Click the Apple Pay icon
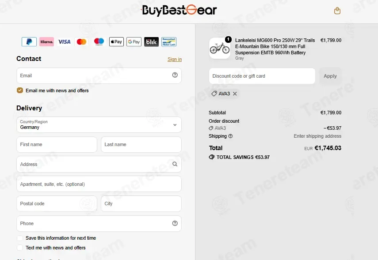The width and height of the screenshot is (378, 260). 116,41
